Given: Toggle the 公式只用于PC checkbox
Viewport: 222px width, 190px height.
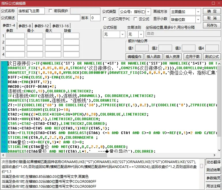Looking at the screenshot, I should (105, 19).
